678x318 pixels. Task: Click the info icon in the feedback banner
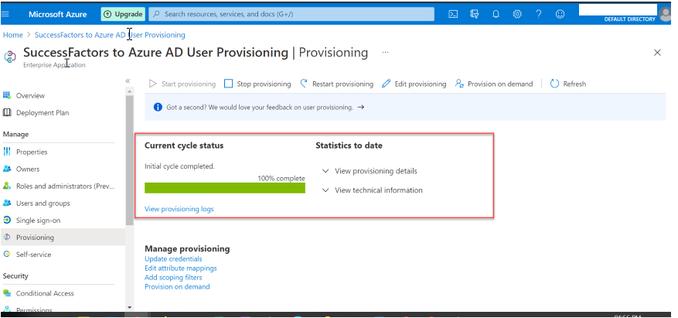click(158, 108)
